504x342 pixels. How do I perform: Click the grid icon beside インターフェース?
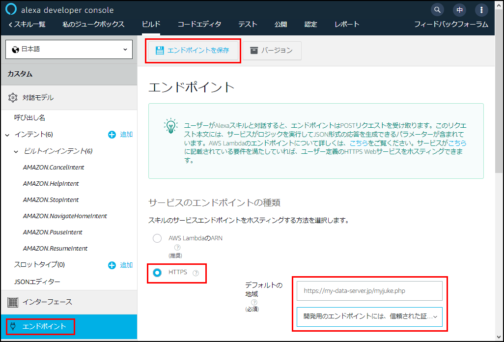[13, 302]
